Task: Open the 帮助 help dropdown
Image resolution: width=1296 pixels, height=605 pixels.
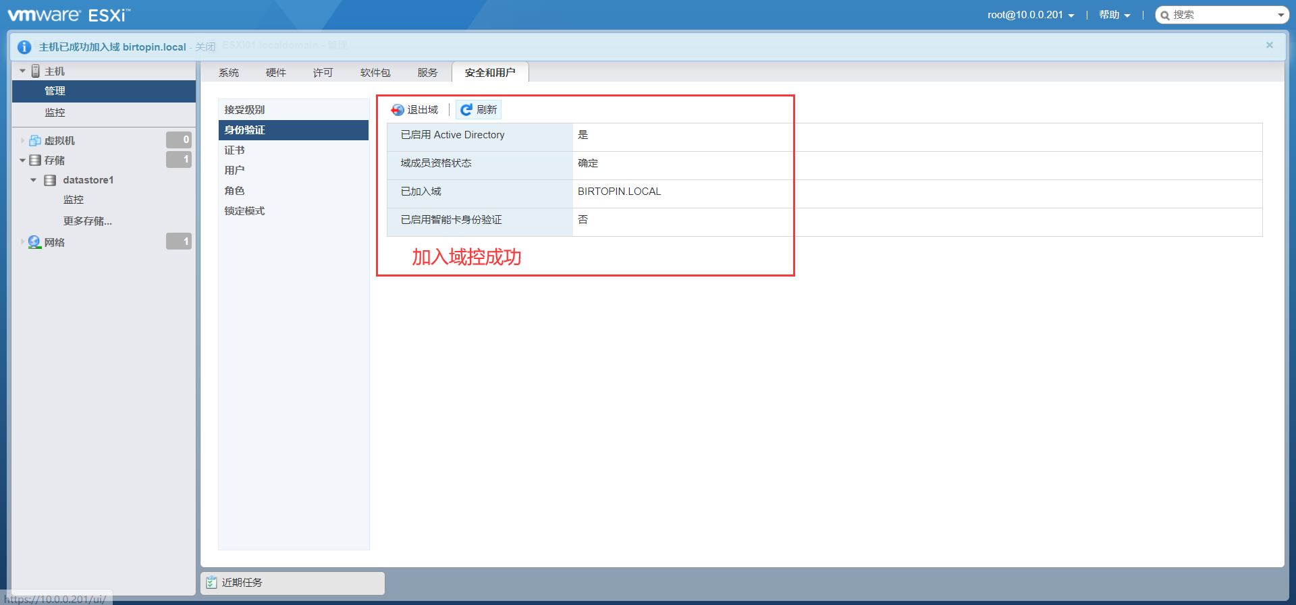Action: point(1114,15)
